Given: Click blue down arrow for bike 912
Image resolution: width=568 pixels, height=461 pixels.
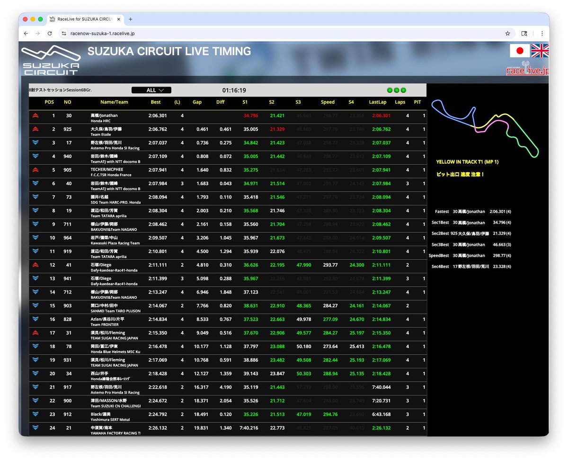Looking at the screenshot, I should (x=35, y=414).
